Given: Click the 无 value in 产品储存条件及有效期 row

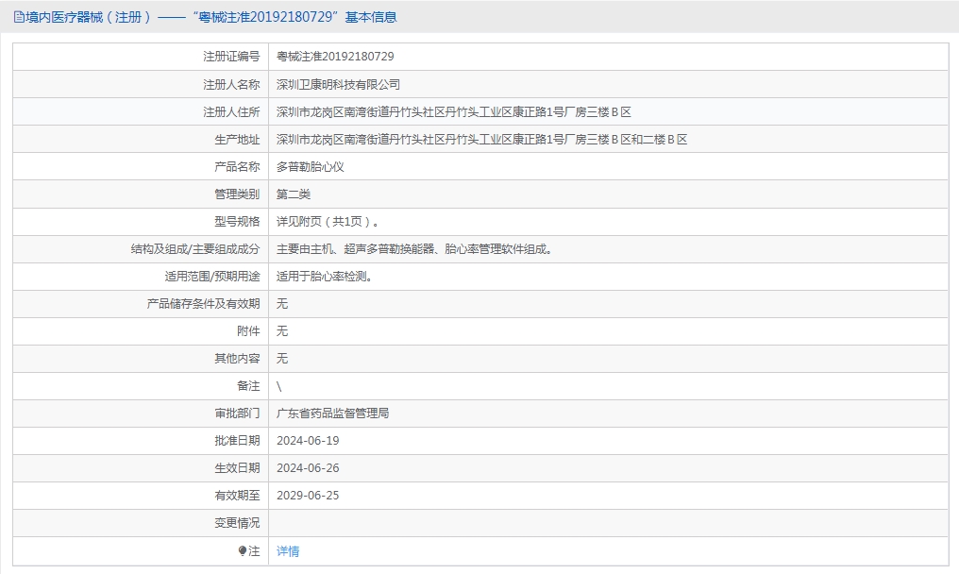Looking at the screenshot, I should pos(282,304).
